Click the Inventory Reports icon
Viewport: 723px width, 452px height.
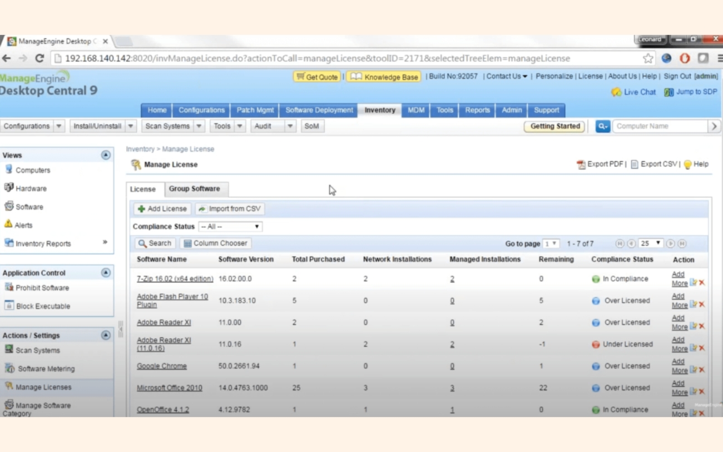[x=8, y=242]
